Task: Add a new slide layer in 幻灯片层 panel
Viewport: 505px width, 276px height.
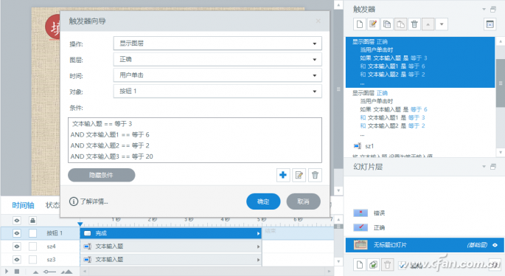Action: coord(360,265)
